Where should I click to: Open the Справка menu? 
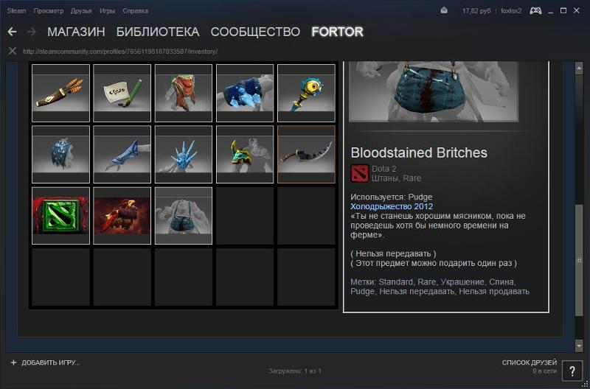[135, 11]
